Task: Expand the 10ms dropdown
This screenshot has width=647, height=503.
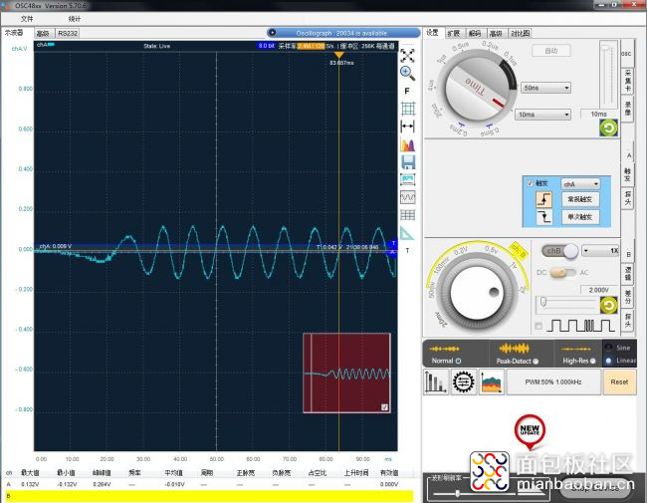Action: point(542,115)
